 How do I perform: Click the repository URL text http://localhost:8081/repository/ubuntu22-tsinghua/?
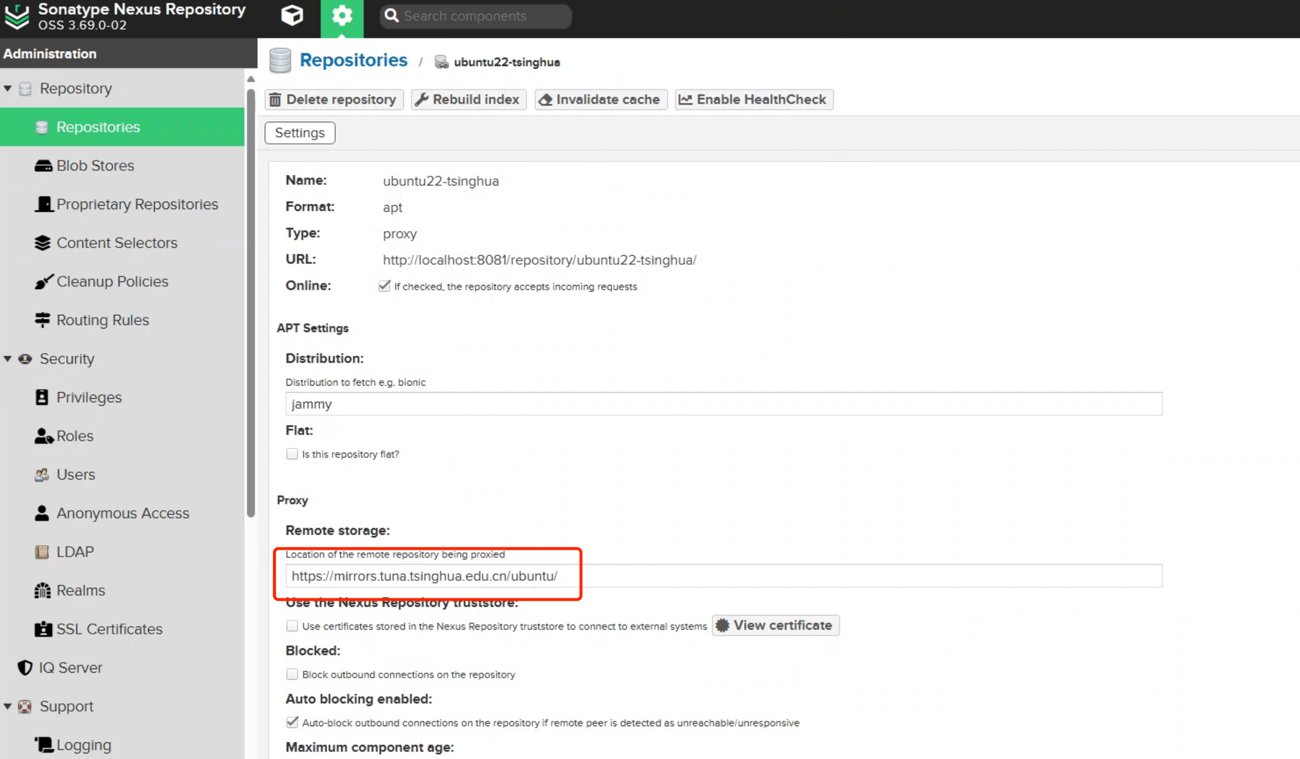point(539,260)
